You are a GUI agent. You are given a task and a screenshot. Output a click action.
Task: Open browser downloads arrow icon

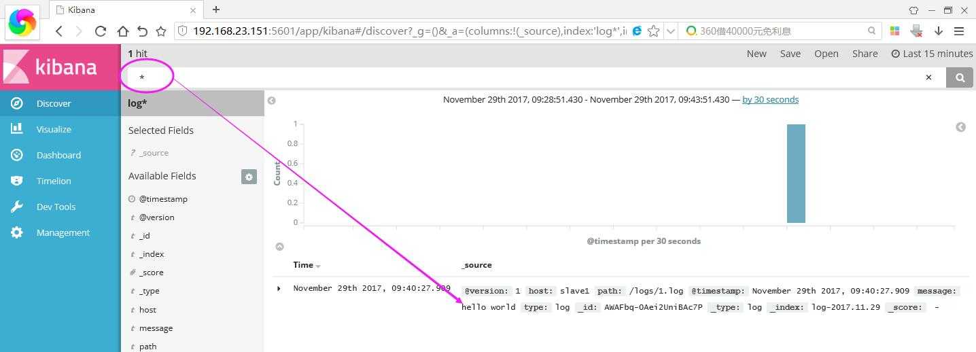(x=939, y=31)
